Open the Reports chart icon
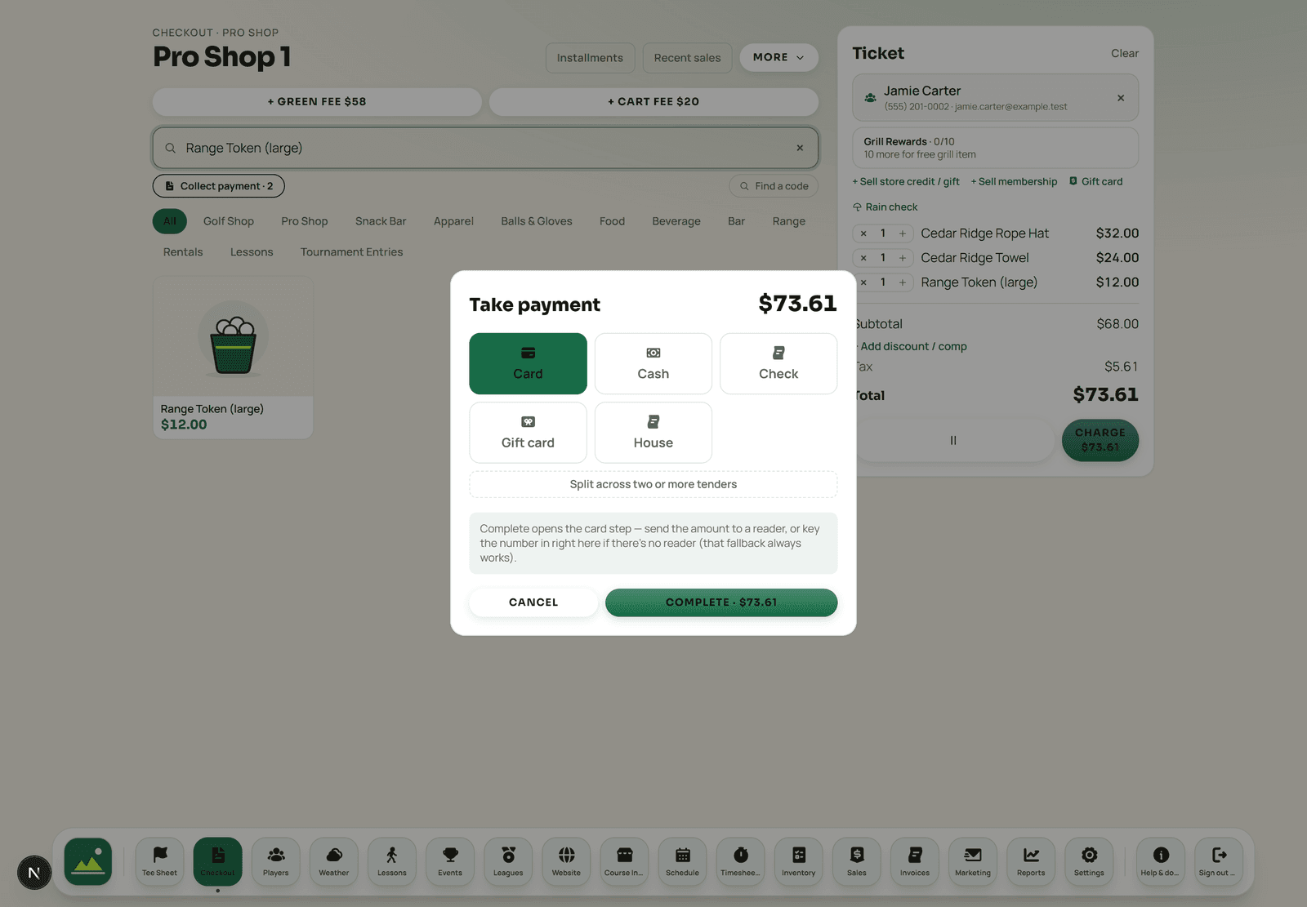Screen dimensions: 1307x907 click(1031, 861)
